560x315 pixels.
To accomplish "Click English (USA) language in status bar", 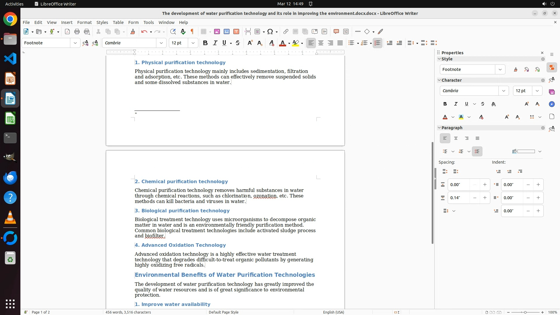I will pyautogui.click(x=333, y=312).
